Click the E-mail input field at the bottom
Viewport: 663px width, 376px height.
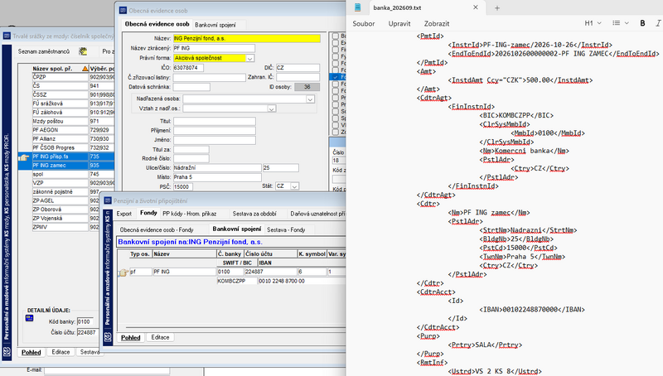point(107,370)
